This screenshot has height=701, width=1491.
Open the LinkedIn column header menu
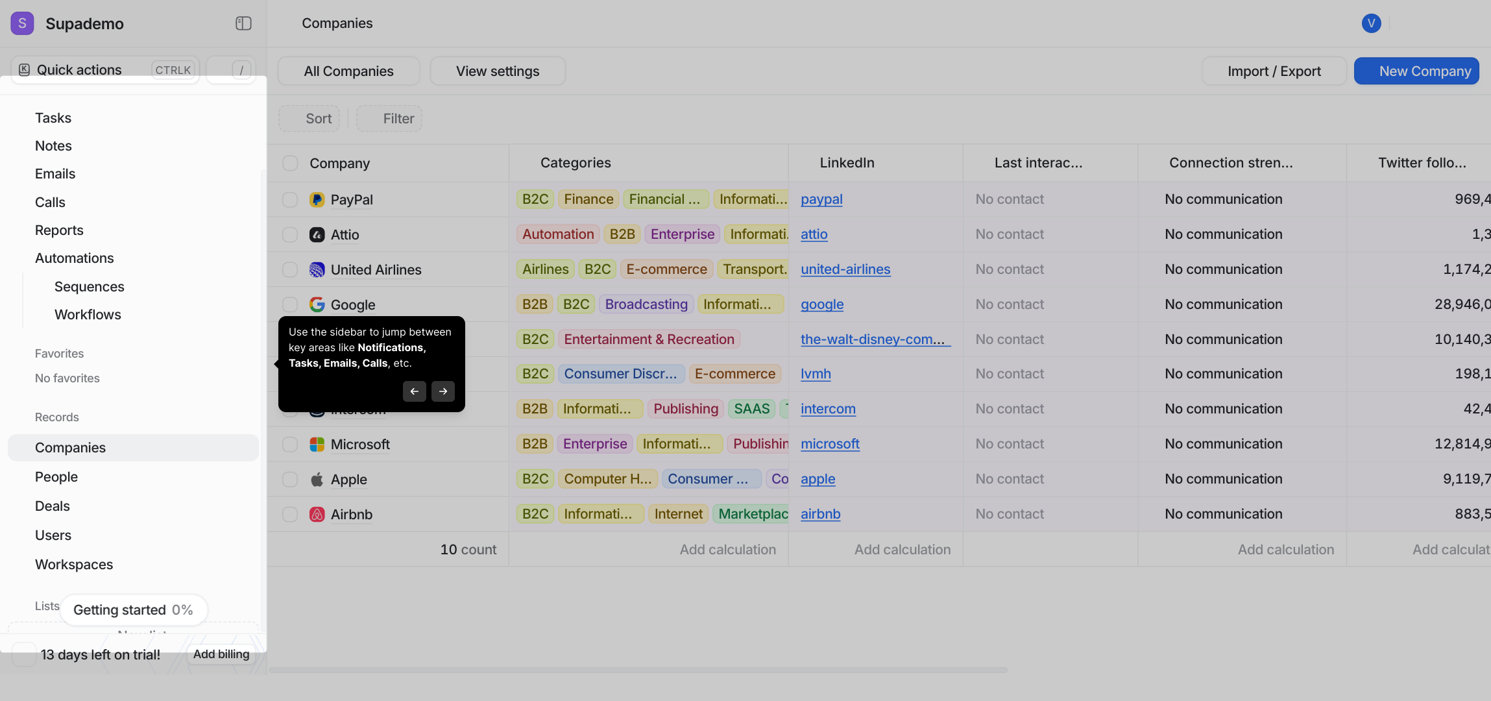(x=875, y=163)
